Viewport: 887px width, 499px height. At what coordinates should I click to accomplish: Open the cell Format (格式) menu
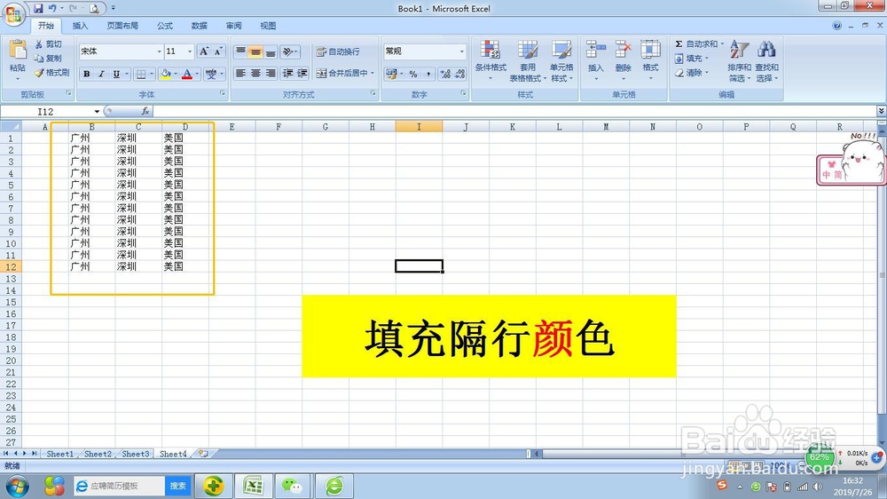[x=650, y=59]
